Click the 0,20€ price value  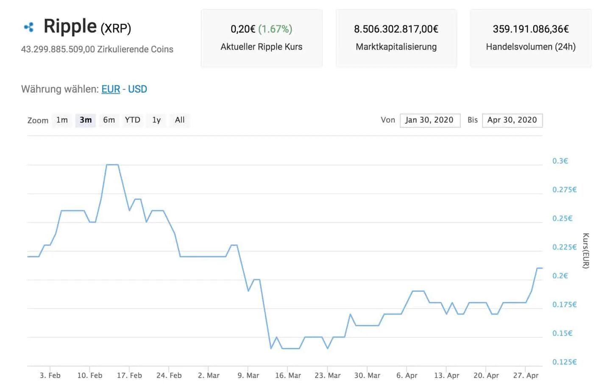tap(243, 29)
